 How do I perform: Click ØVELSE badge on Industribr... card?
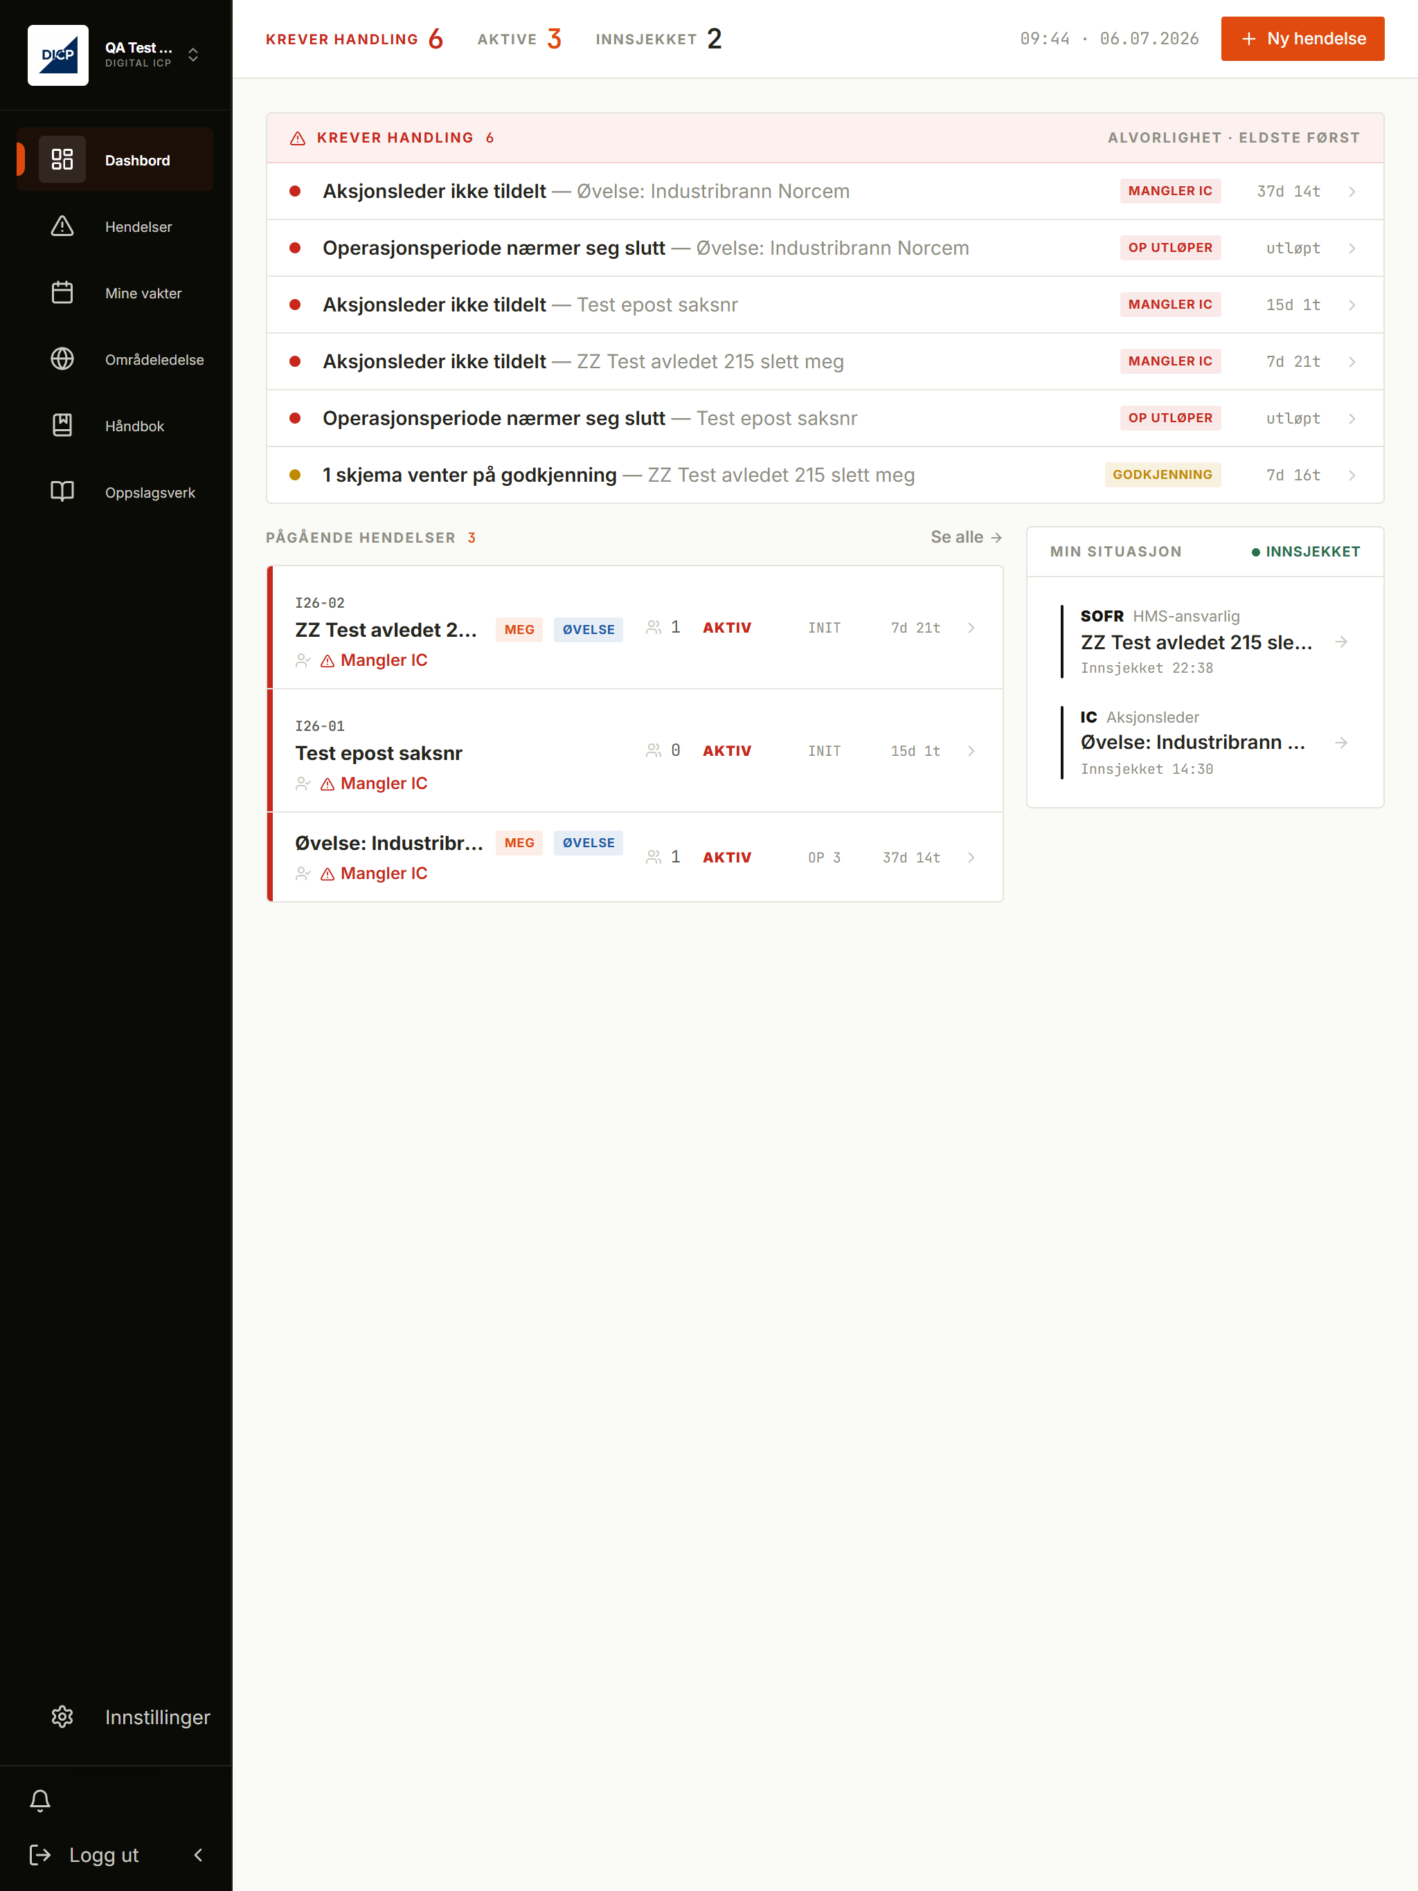589,843
